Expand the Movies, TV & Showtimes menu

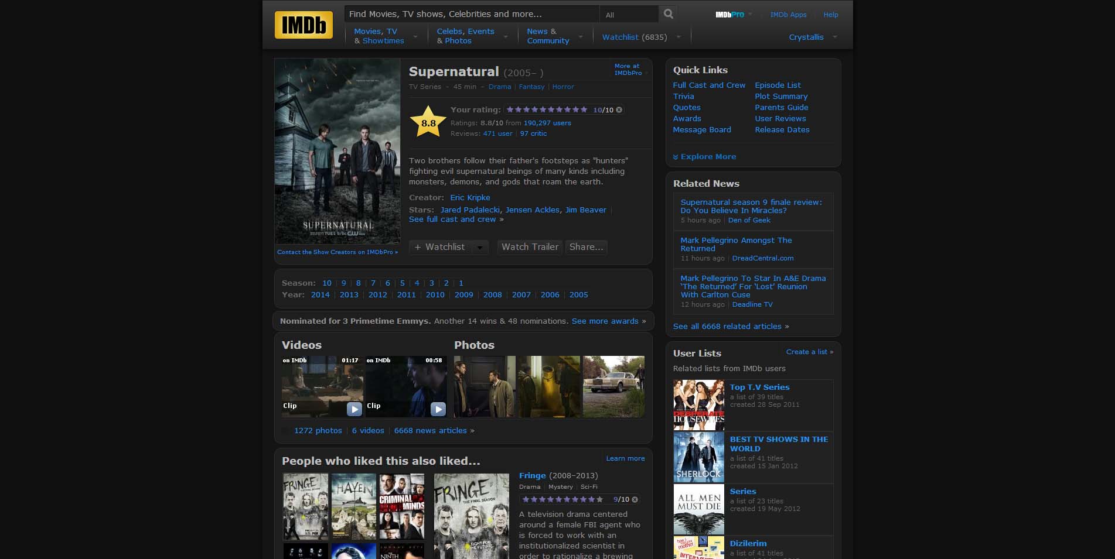415,36
